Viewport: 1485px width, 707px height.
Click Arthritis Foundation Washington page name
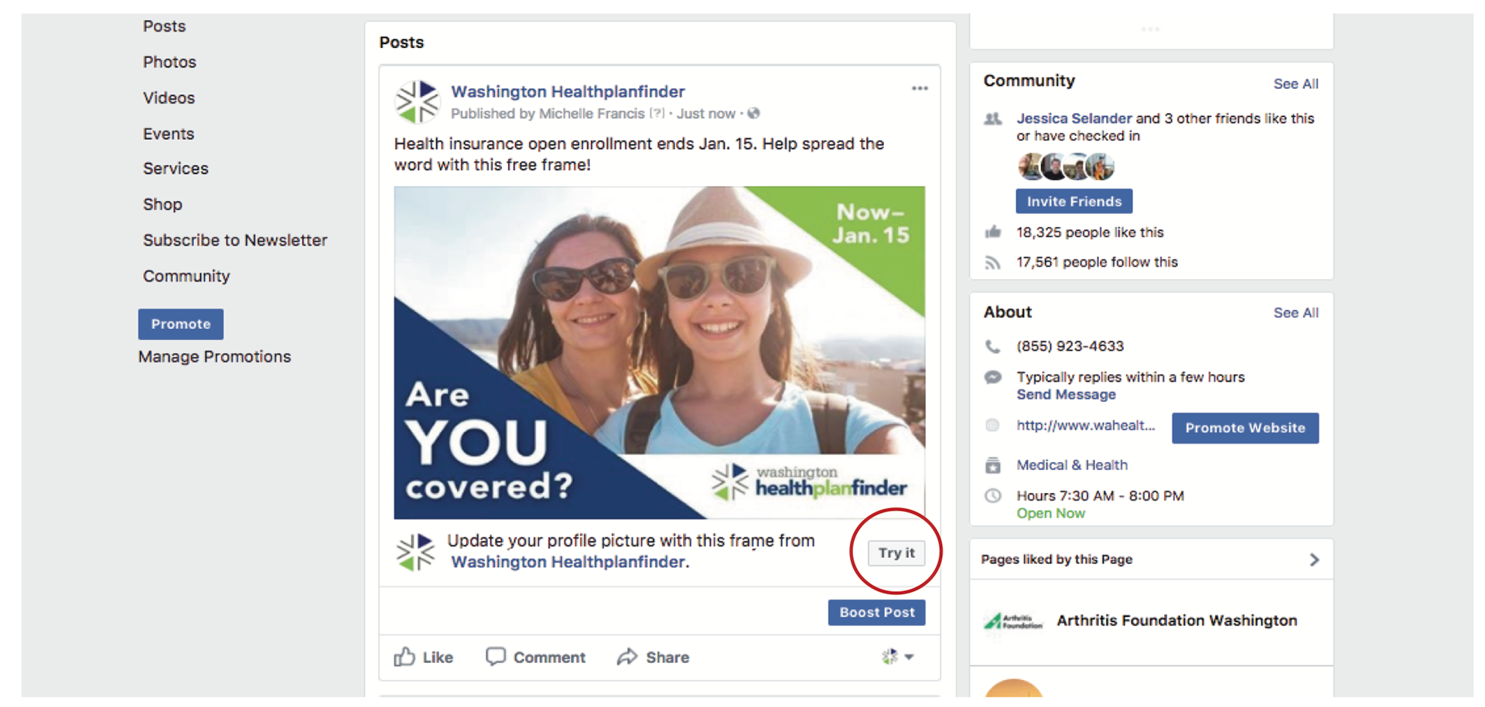1176,620
